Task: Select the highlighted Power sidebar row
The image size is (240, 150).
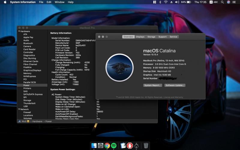Action: pyautogui.click(x=32, y=85)
